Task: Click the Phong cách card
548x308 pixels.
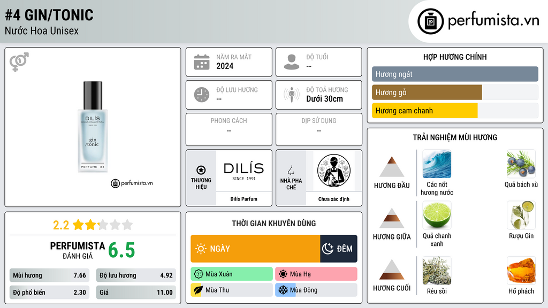Action: coord(229,129)
